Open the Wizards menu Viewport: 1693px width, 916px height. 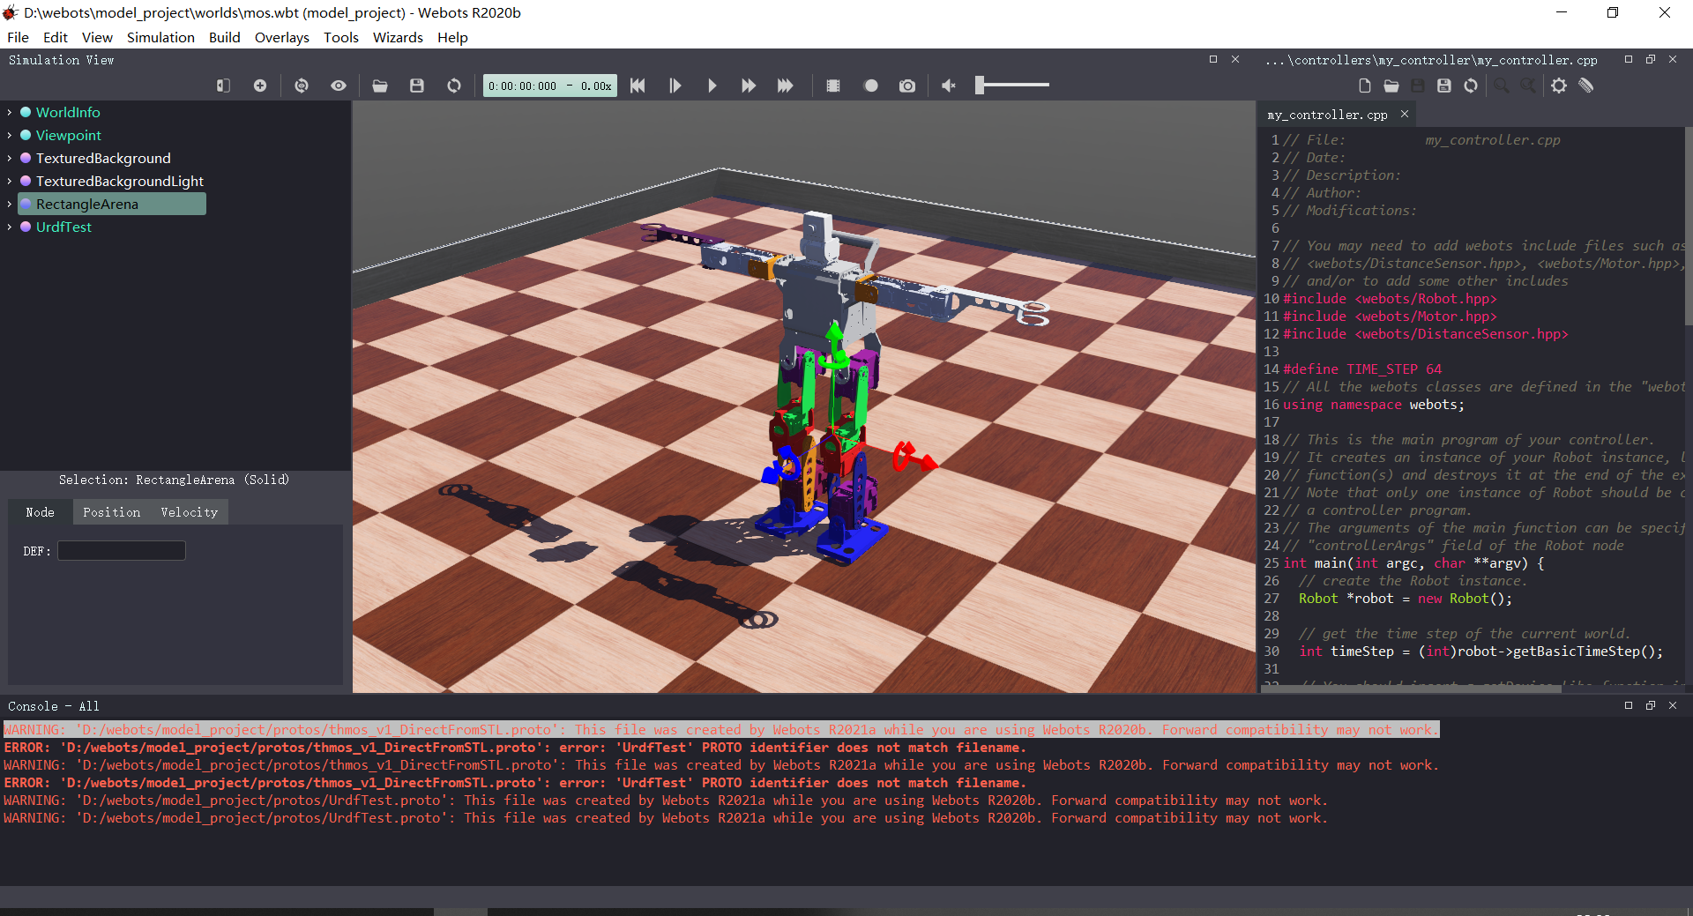[x=398, y=37]
